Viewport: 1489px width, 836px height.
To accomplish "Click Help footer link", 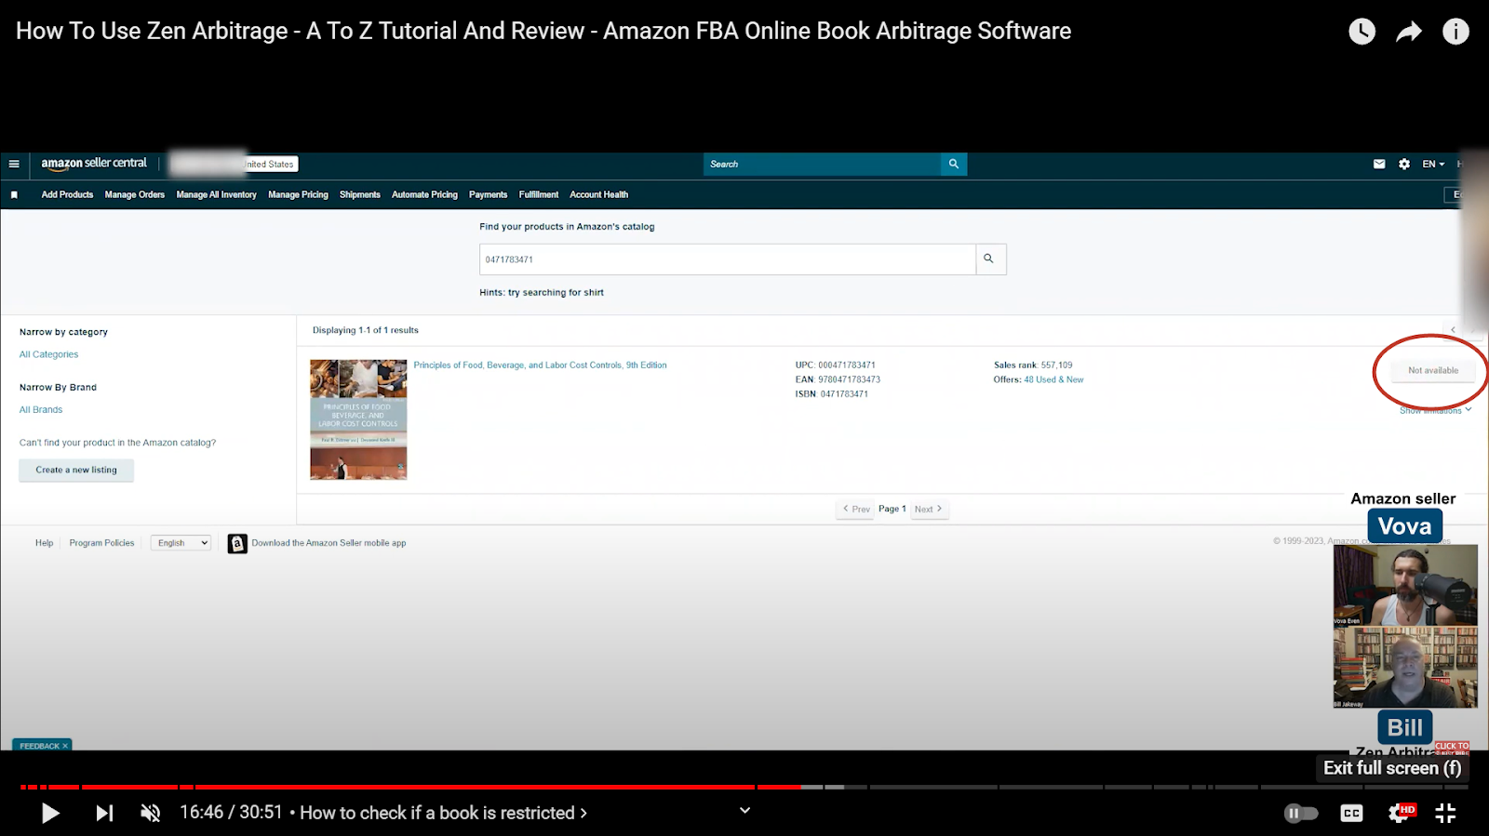I will [44, 543].
